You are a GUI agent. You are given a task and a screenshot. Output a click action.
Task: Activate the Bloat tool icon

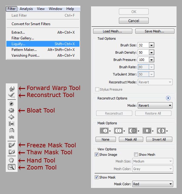tap(12, 117)
